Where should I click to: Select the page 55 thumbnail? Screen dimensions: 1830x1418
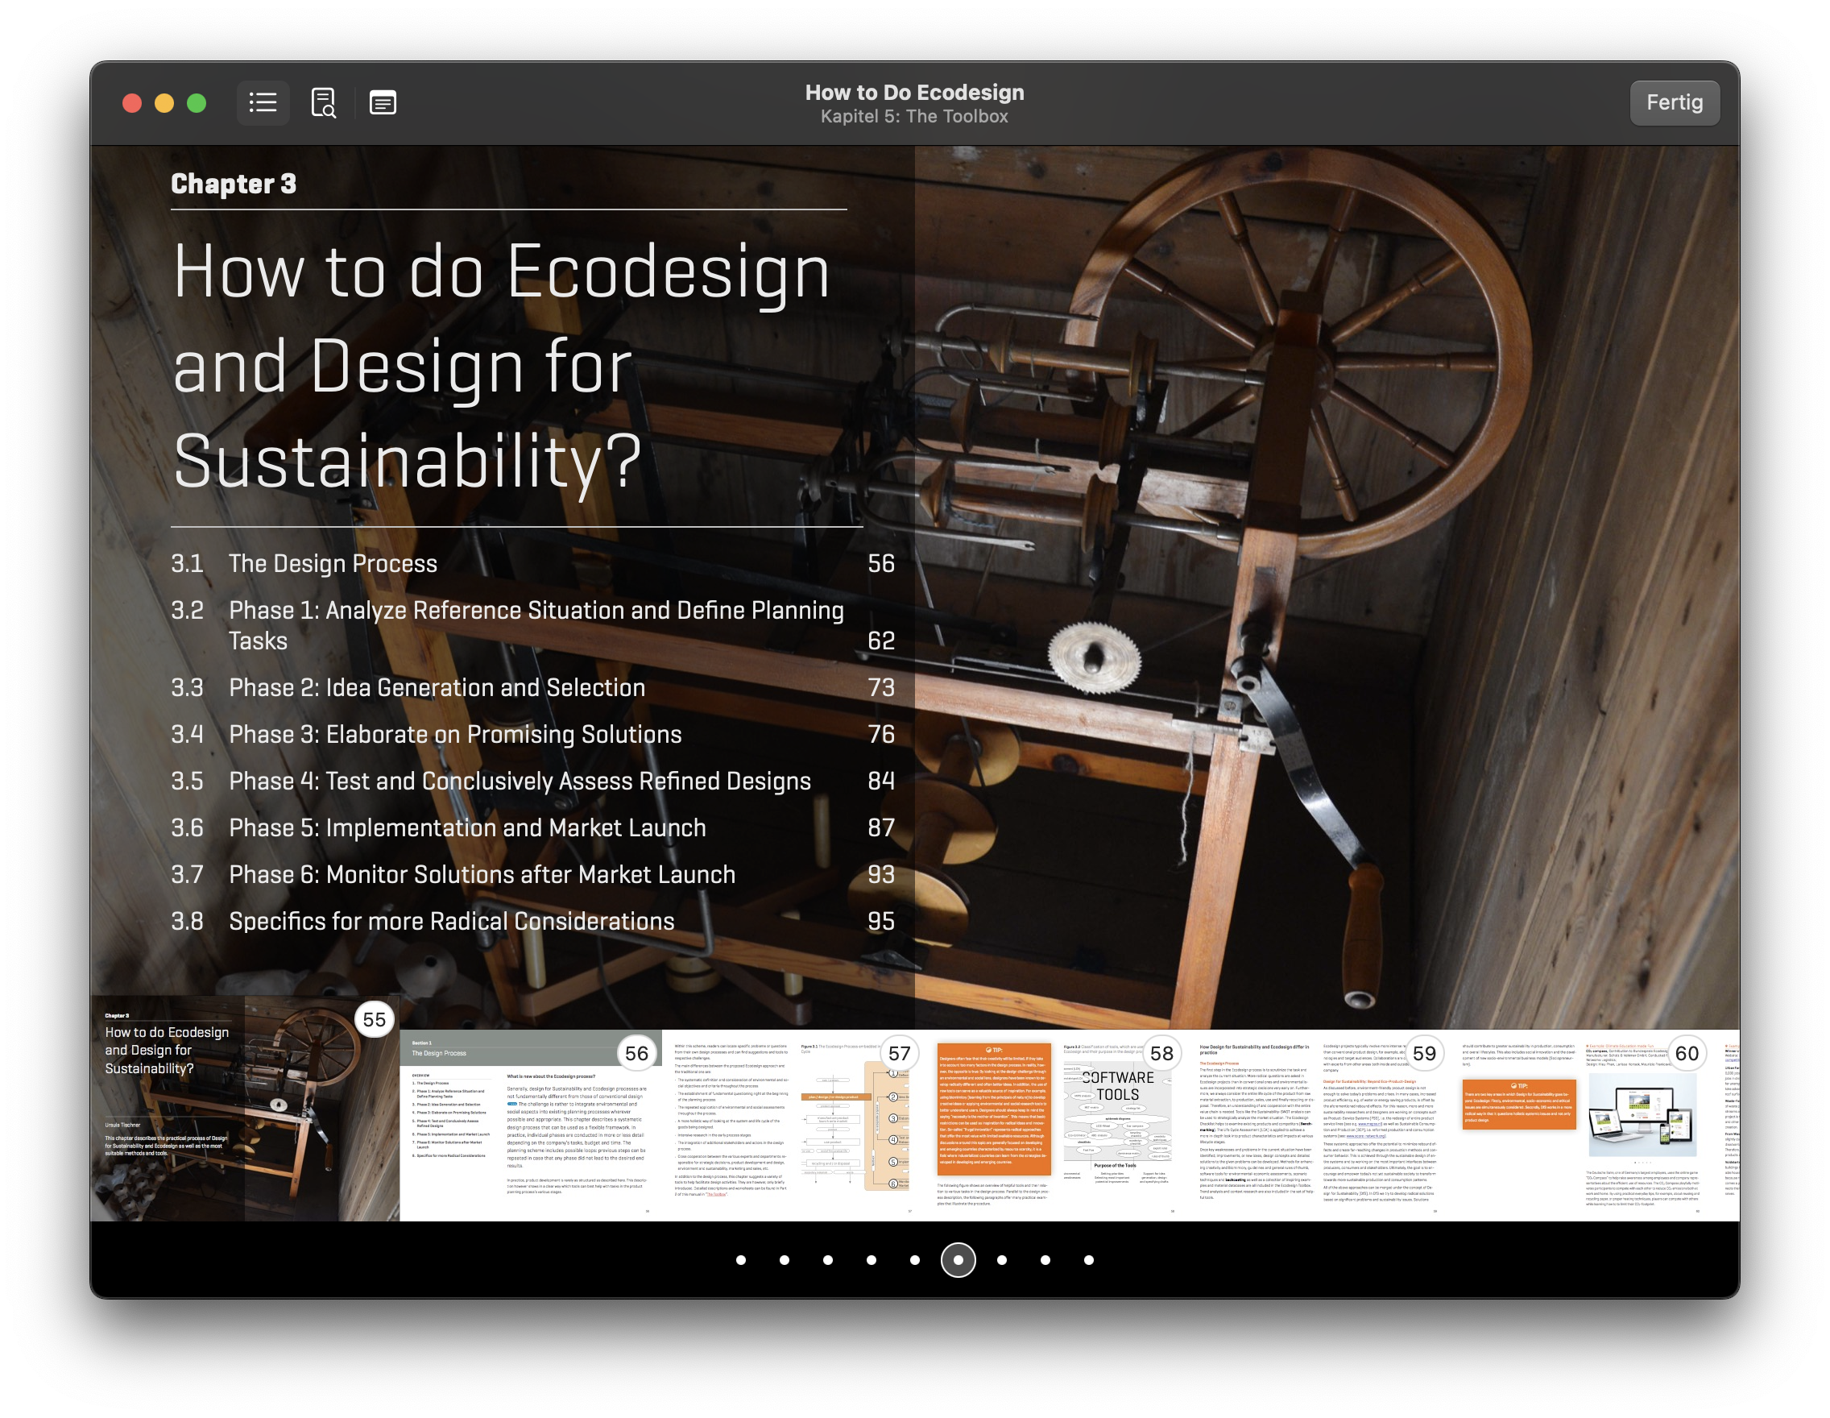click(245, 1108)
